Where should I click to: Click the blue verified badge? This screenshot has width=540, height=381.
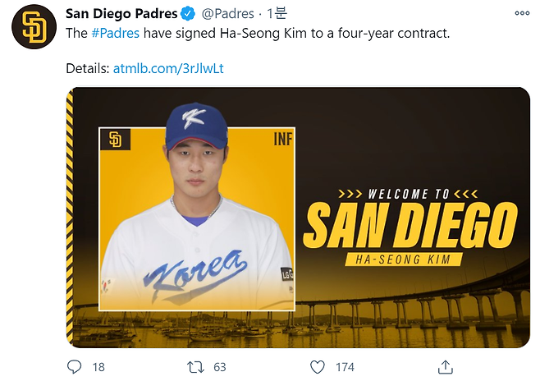(187, 14)
